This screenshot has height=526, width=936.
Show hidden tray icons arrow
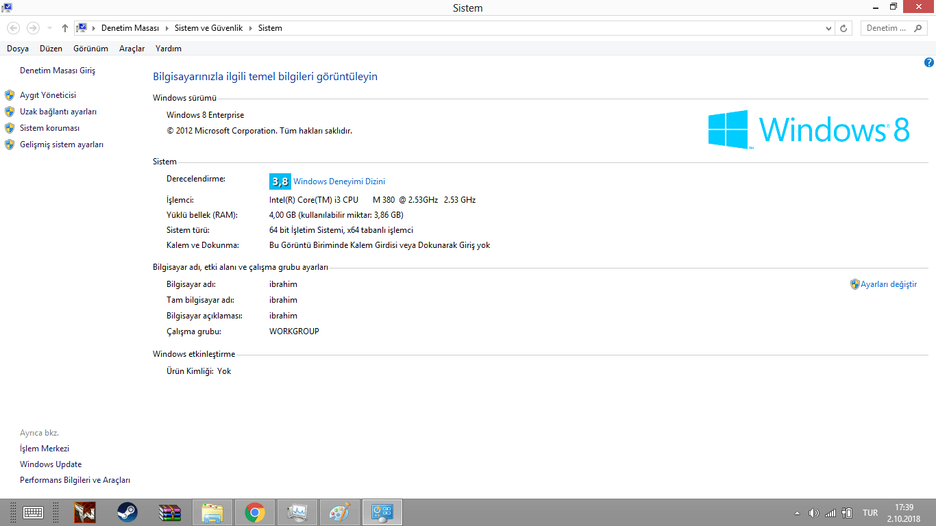(797, 513)
